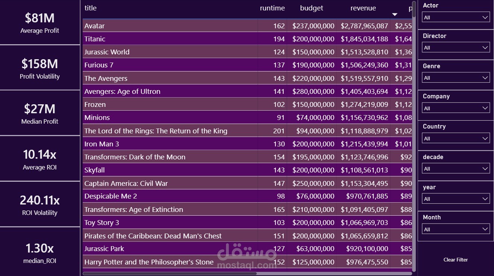This screenshot has width=494, height=276.
Task: Select the $27M Median Profit card
Action: click(40, 113)
